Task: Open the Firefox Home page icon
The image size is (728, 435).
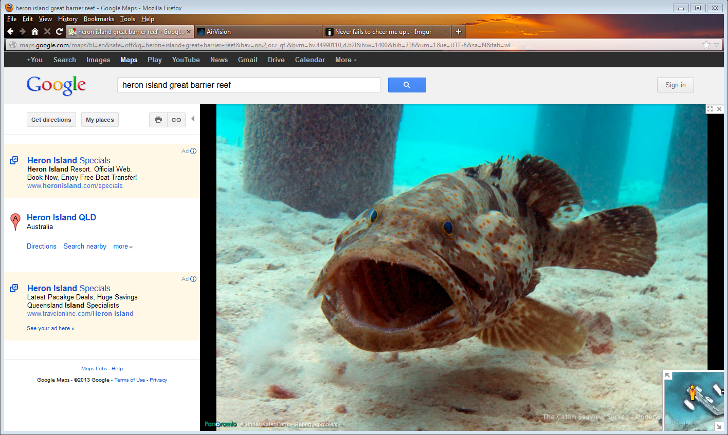Action: [x=35, y=32]
